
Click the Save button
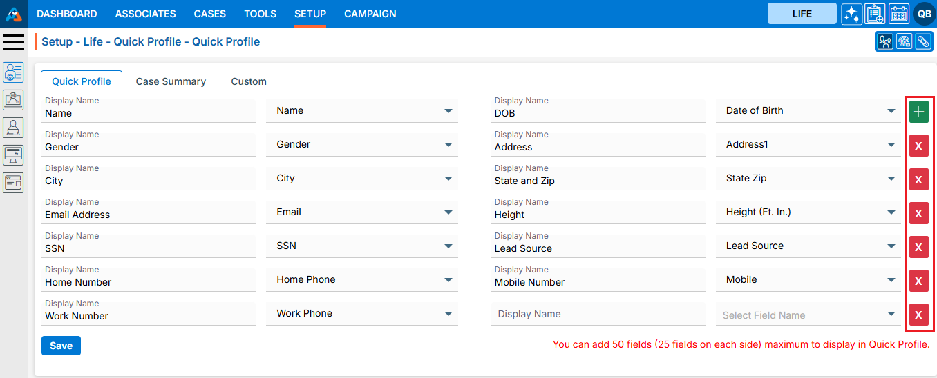[x=61, y=346]
